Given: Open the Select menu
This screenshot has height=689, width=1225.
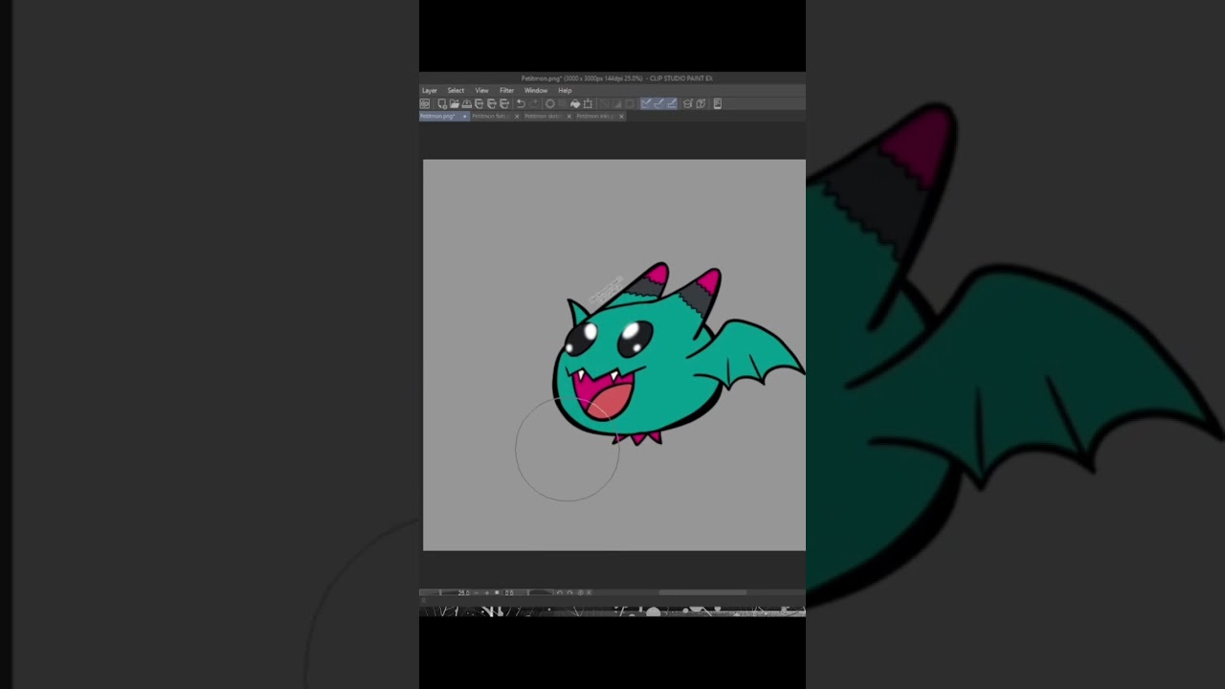Looking at the screenshot, I should pos(456,90).
